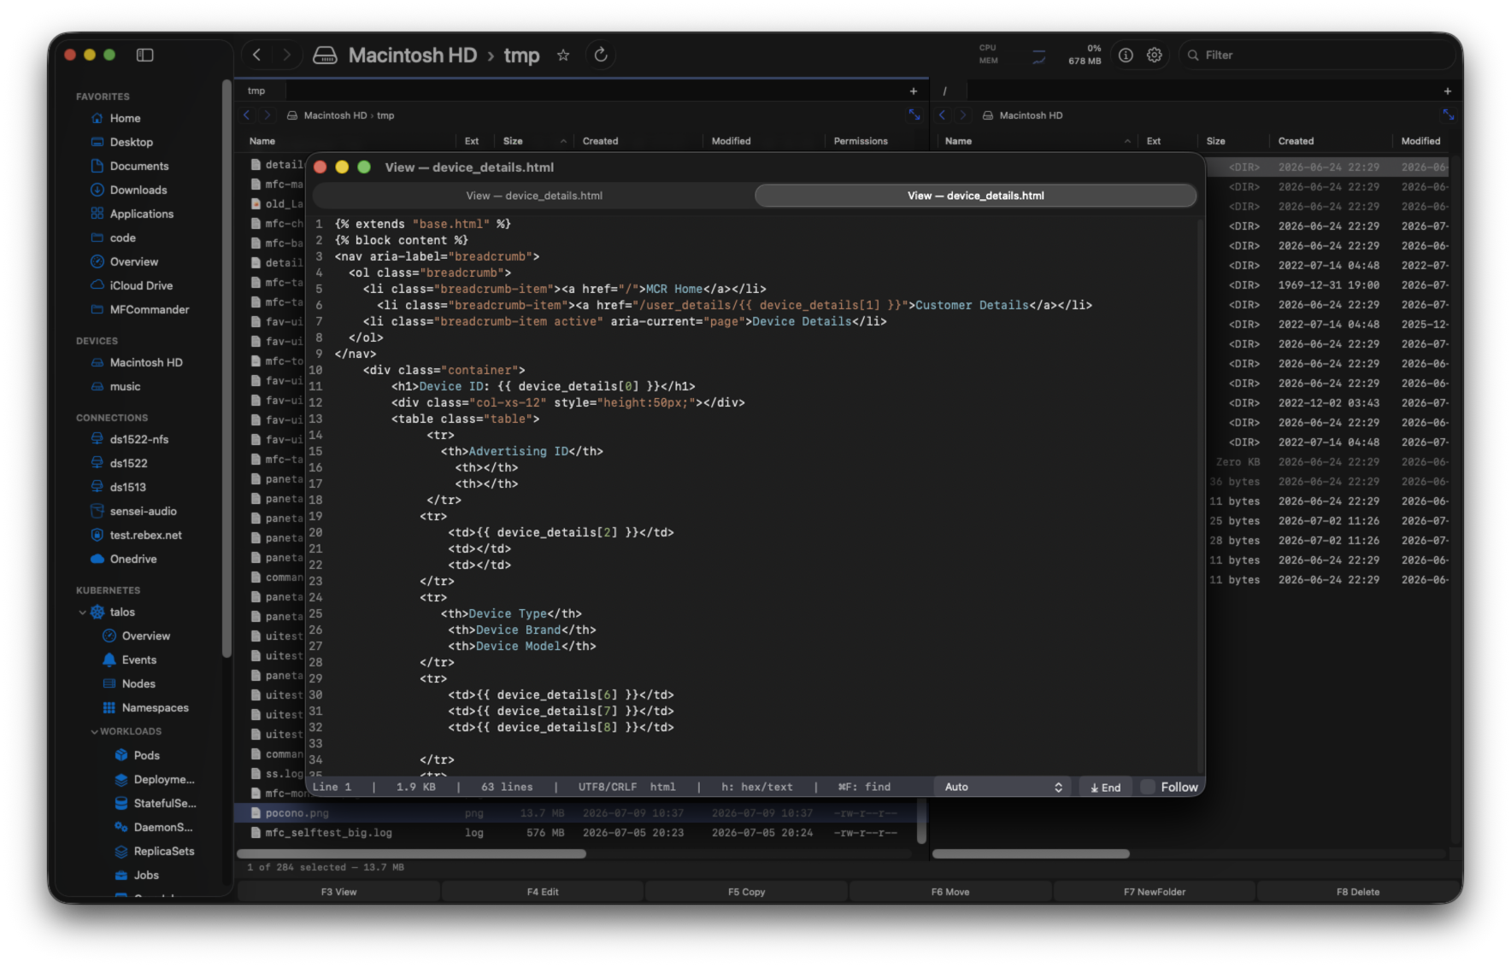This screenshot has height=967, width=1511.
Task: Click the F5 Copy button
Action: [746, 892]
